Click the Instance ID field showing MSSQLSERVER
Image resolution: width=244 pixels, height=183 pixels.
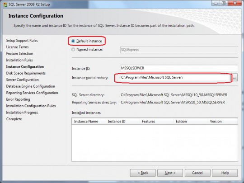[x=179, y=68]
